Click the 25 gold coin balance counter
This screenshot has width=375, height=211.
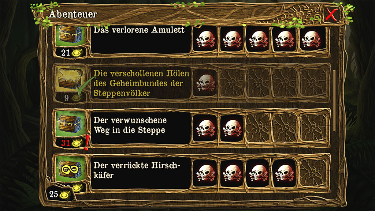tap(60, 194)
